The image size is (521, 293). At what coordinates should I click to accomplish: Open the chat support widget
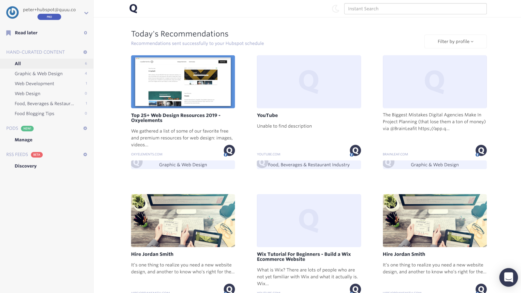tap(509, 277)
